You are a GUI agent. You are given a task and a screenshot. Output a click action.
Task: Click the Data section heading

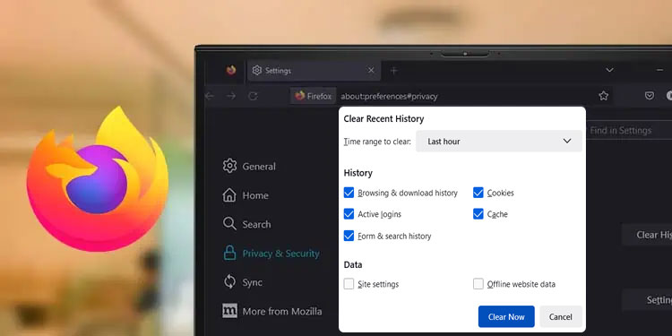click(353, 265)
